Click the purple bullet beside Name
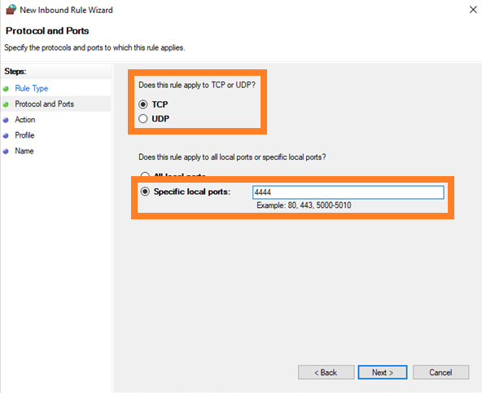Screen dimensions: 482x393 [6, 152]
